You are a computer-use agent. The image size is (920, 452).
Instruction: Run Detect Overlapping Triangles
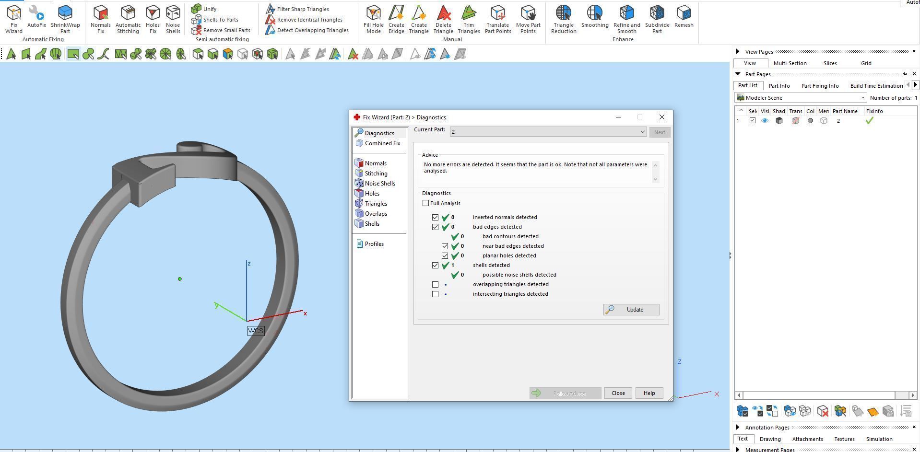click(x=307, y=30)
